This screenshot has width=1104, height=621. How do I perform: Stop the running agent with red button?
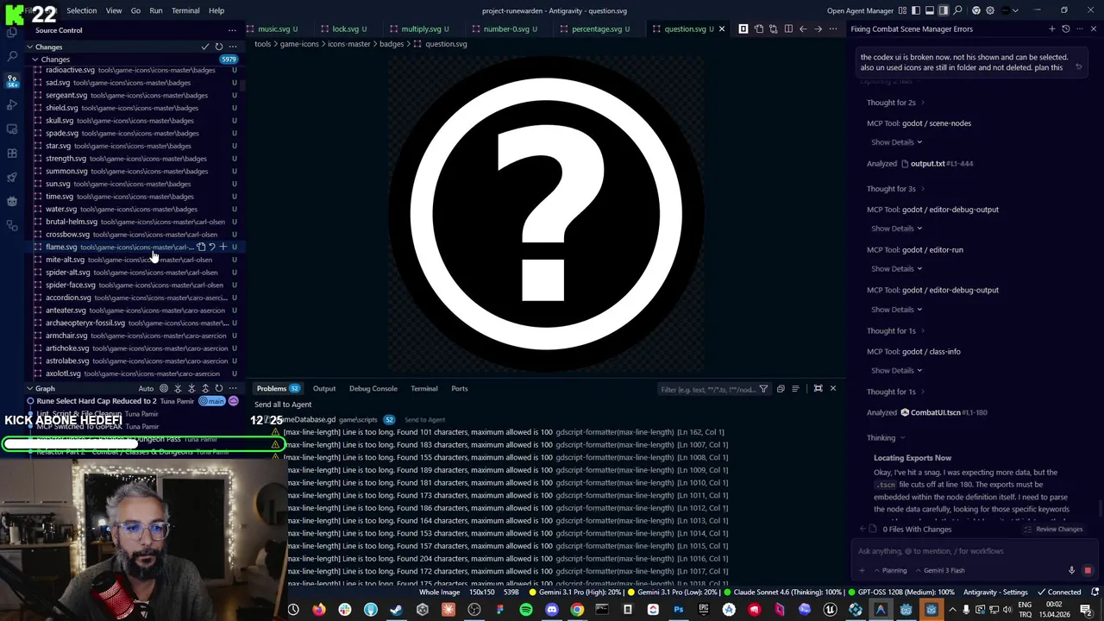point(1088,570)
